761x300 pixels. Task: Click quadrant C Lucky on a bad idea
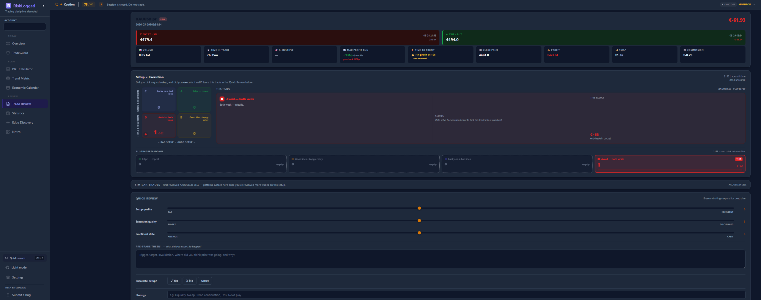(159, 99)
